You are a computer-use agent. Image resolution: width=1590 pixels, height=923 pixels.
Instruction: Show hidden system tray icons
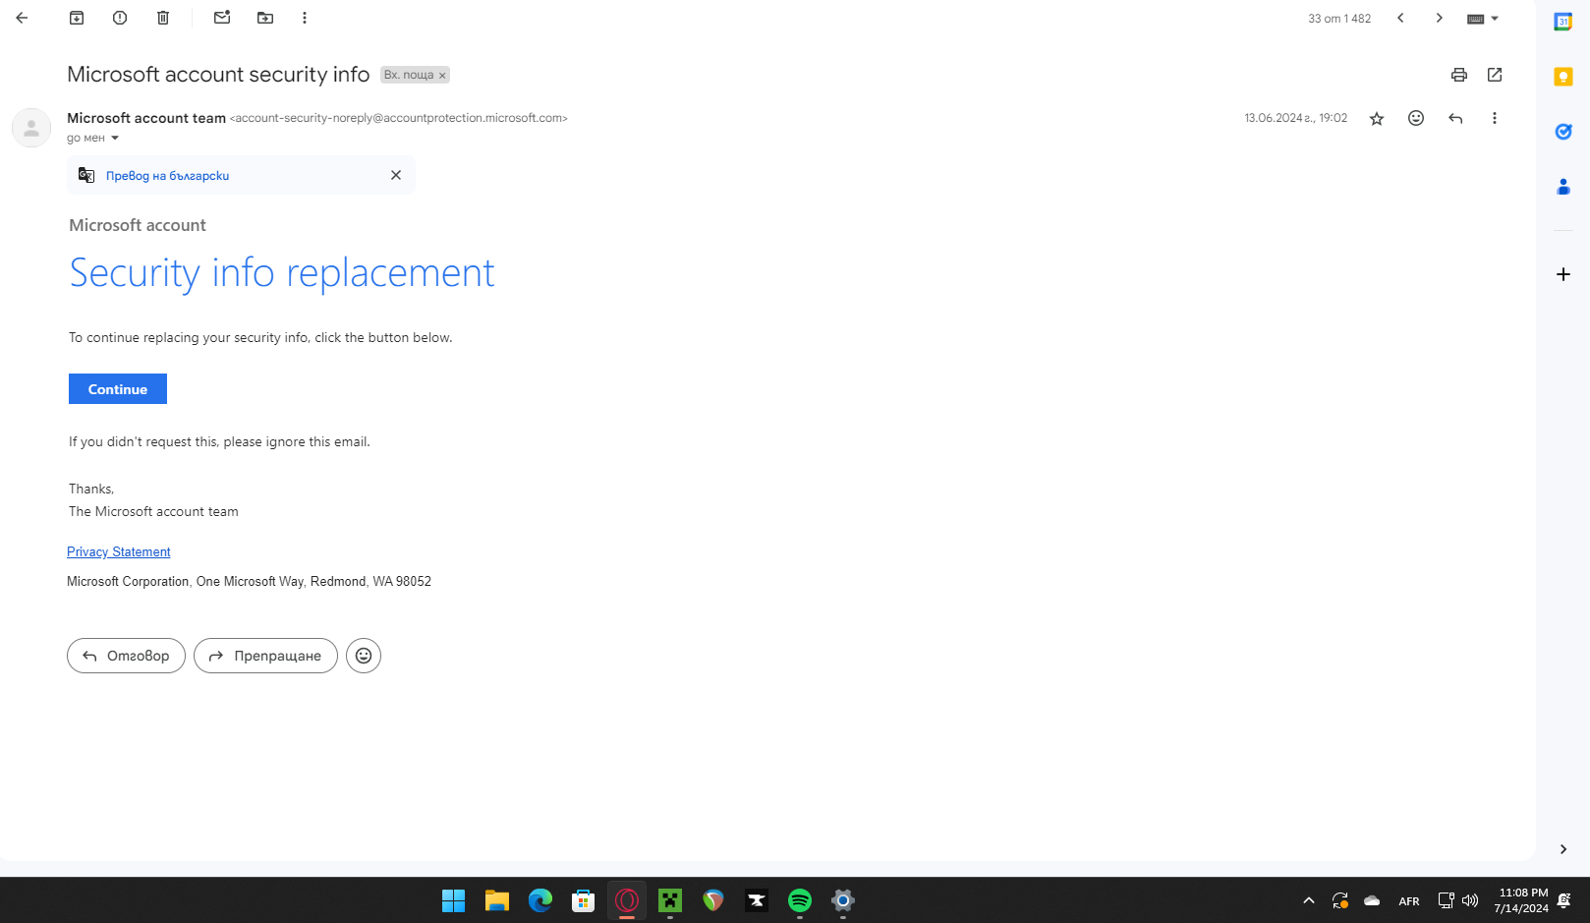point(1309,900)
